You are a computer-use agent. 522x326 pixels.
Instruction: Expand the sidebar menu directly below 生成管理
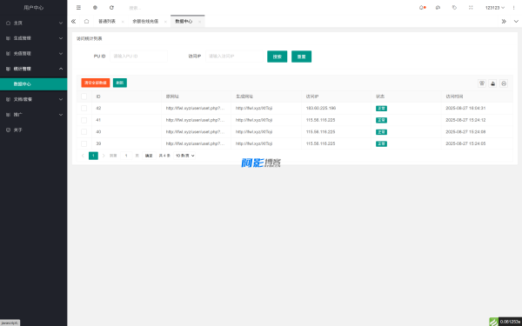pyautogui.click(x=33, y=54)
